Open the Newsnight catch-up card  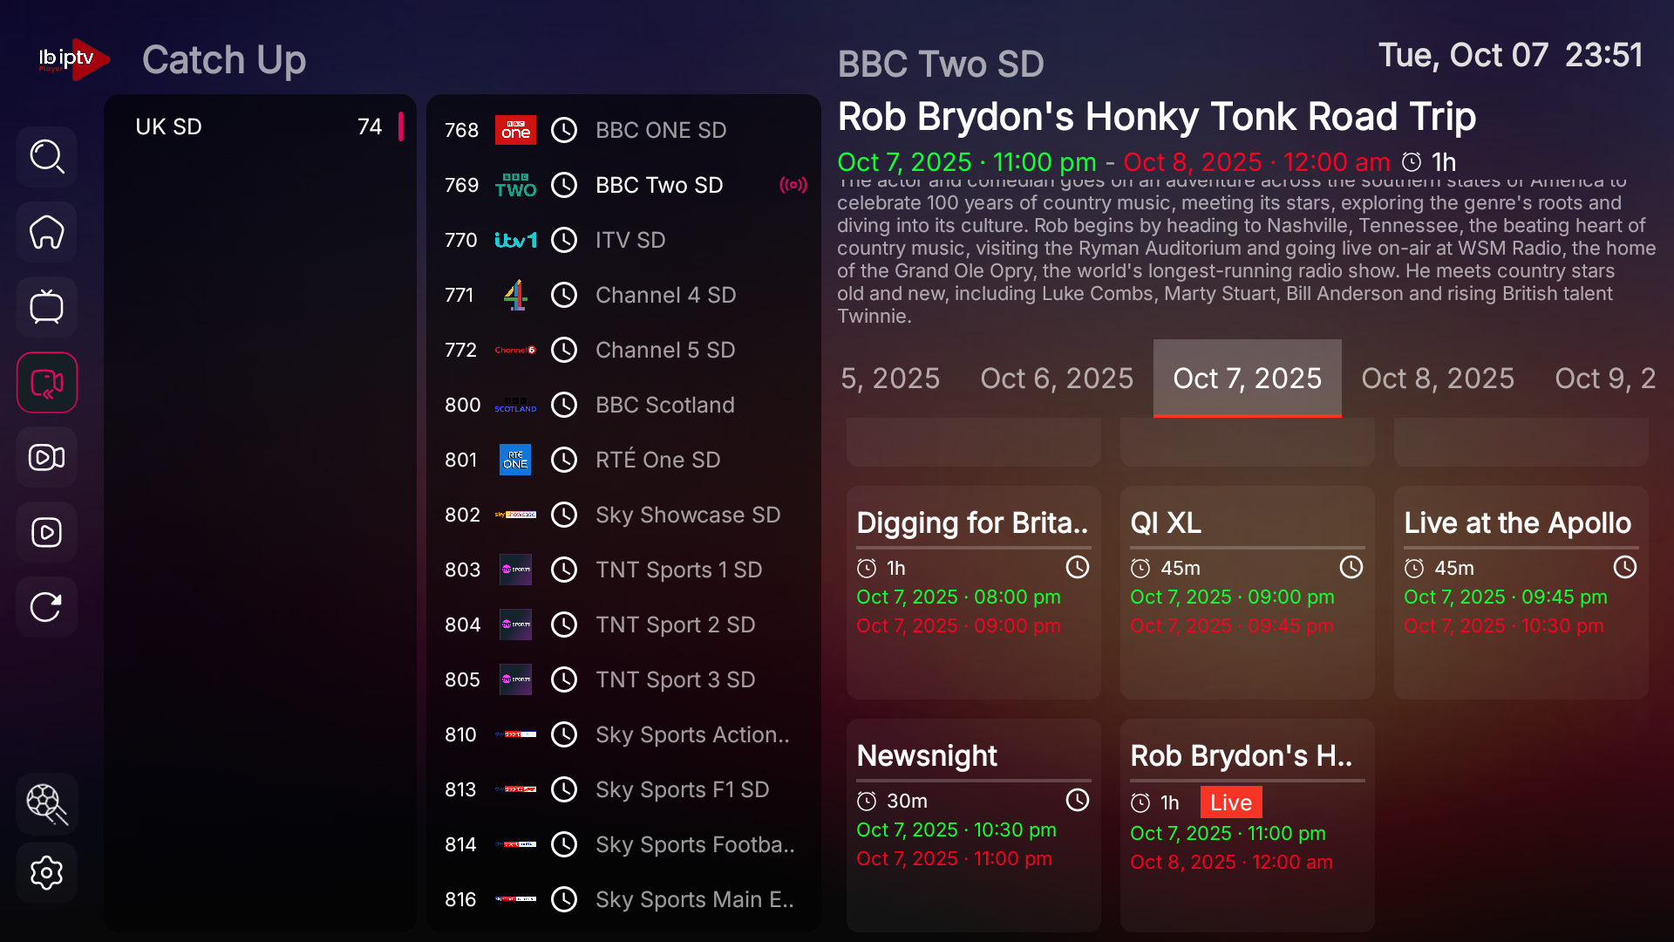click(x=973, y=824)
